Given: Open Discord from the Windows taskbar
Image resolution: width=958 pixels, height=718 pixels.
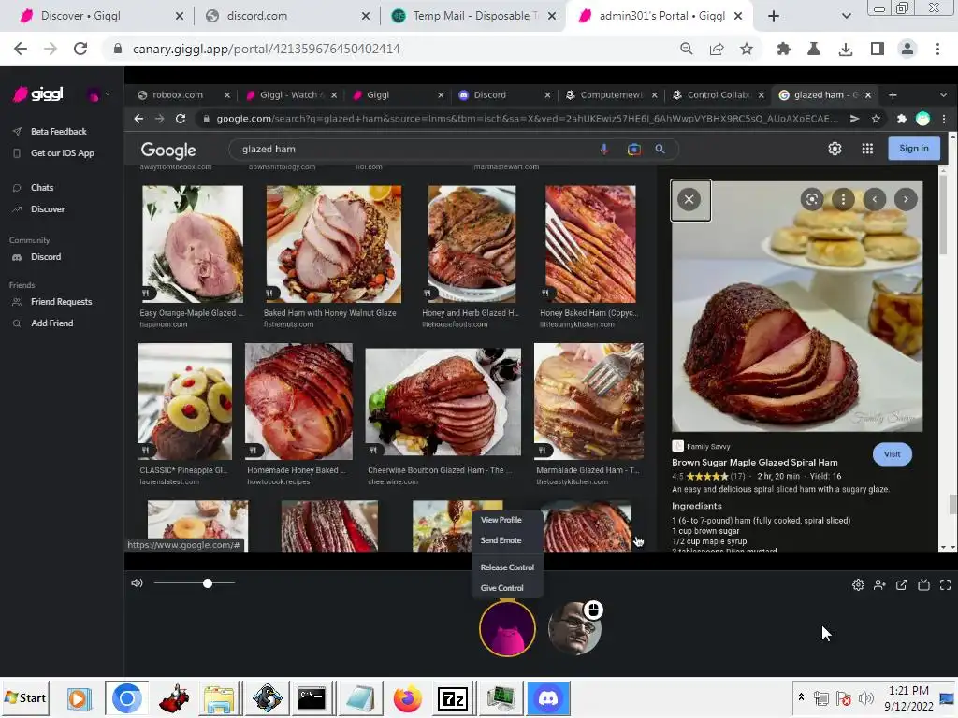Looking at the screenshot, I should (x=548, y=698).
